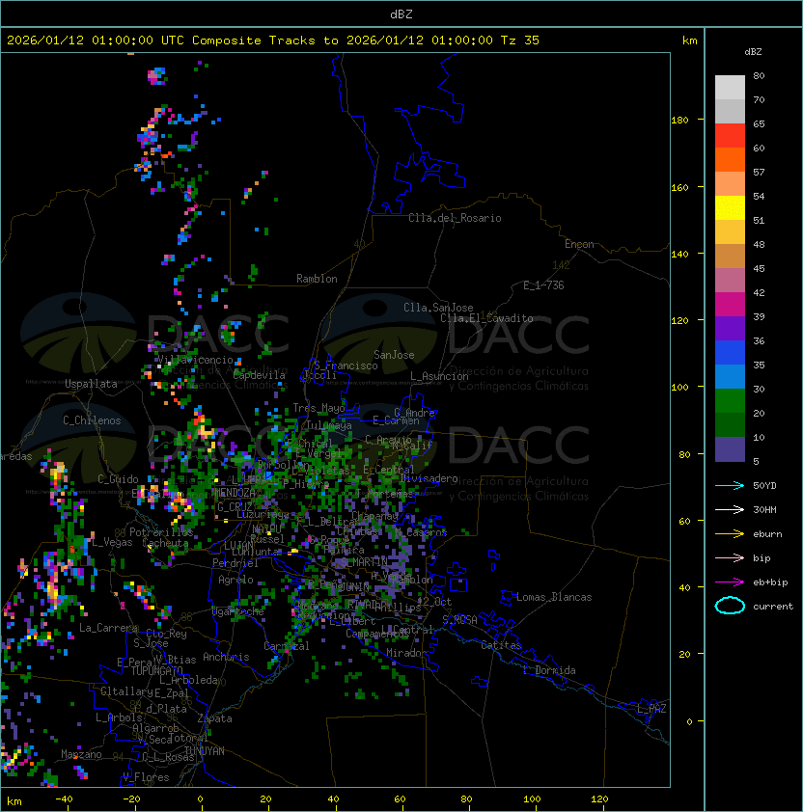This screenshot has height=812, width=803.
Task: Click the 'C_Guido' map label
Action: pyautogui.click(x=118, y=479)
